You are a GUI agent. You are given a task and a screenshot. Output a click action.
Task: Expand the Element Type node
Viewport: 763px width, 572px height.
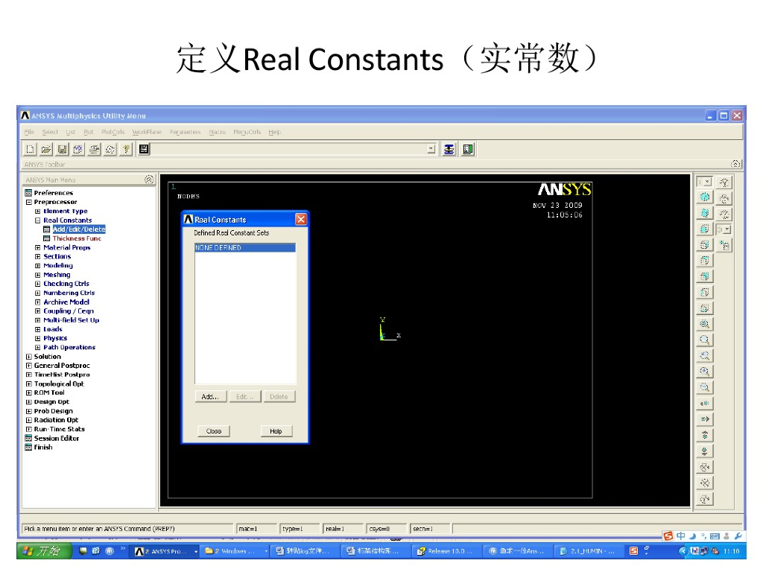(37, 211)
